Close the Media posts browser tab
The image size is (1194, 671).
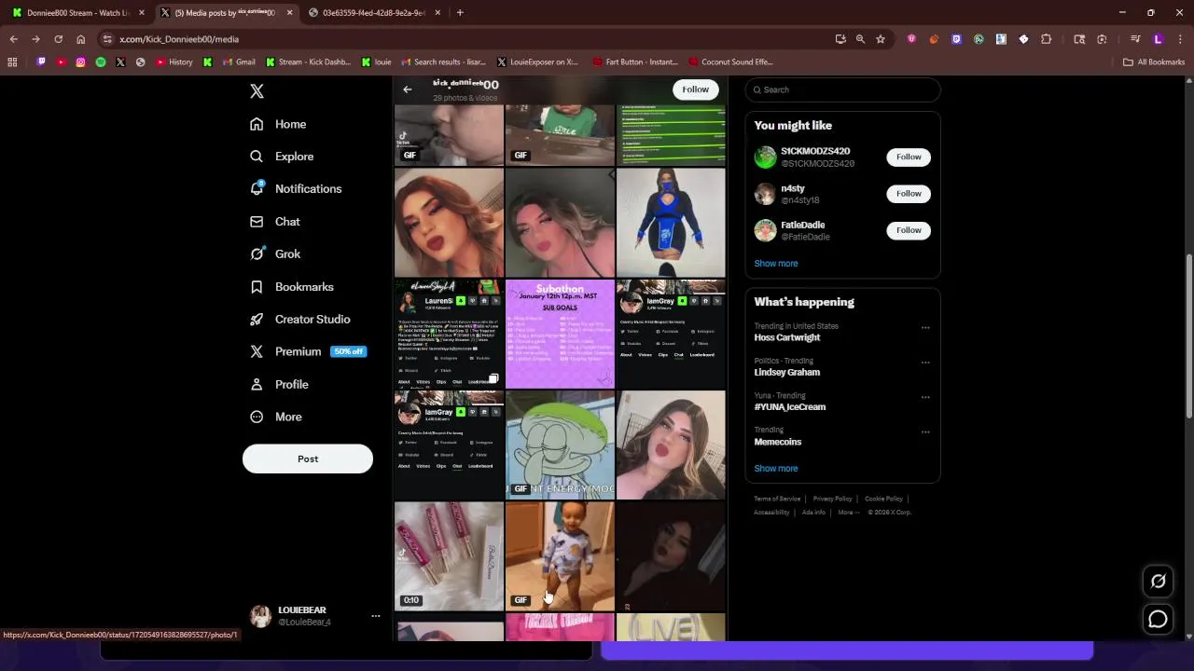pyautogui.click(x=289, y=13)
